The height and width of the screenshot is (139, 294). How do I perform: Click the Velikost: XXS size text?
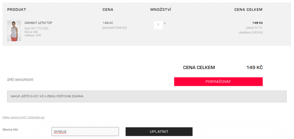coord(33,35)
